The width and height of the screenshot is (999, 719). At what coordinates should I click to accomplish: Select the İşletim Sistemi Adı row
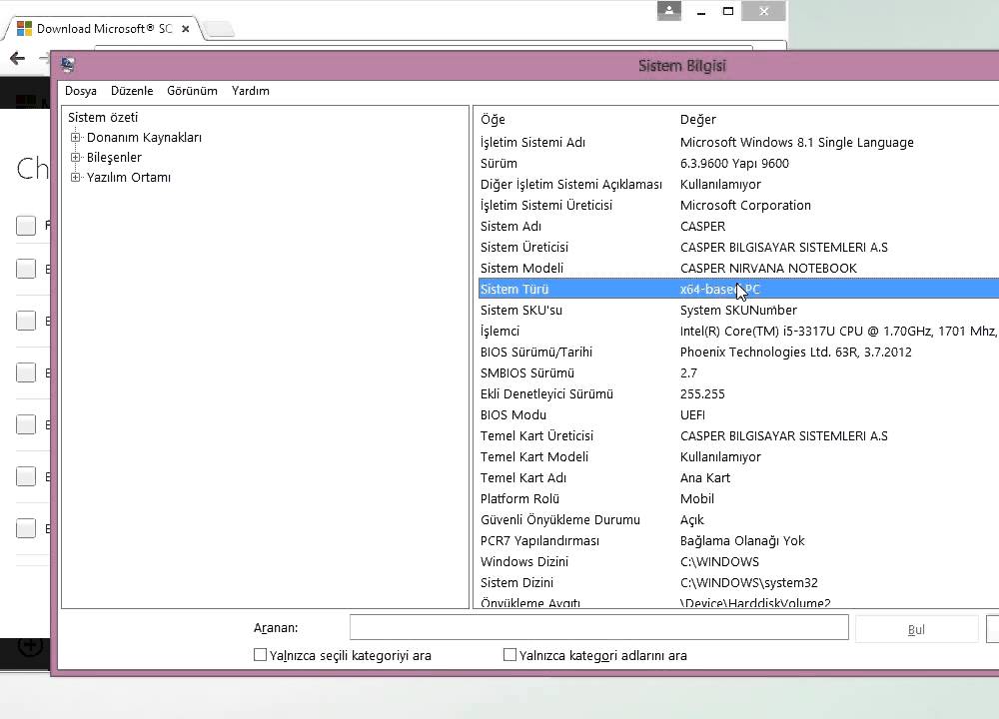coord(738,142)
